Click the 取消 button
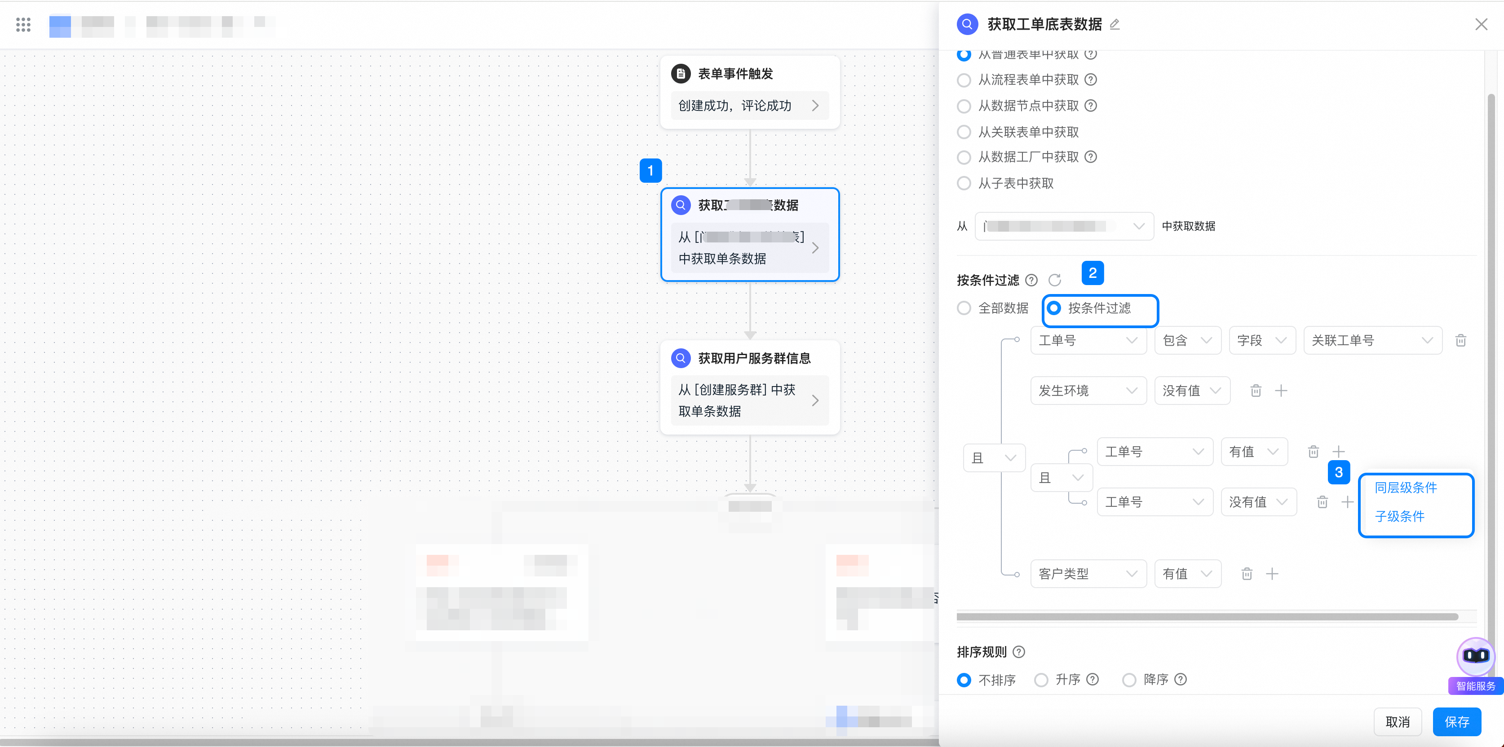The width and height of the screenshot is (1504, 747). click(x=1397, y=722)
